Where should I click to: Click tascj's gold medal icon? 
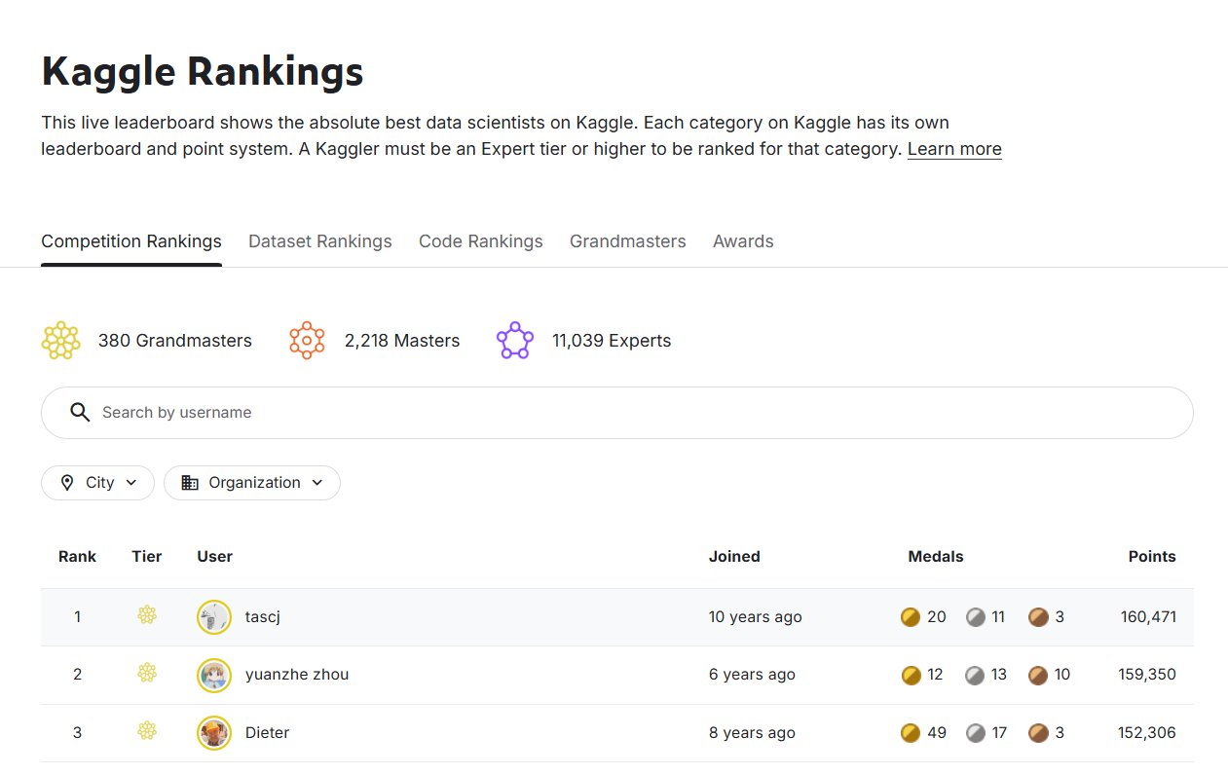click(x=910, y=616)
